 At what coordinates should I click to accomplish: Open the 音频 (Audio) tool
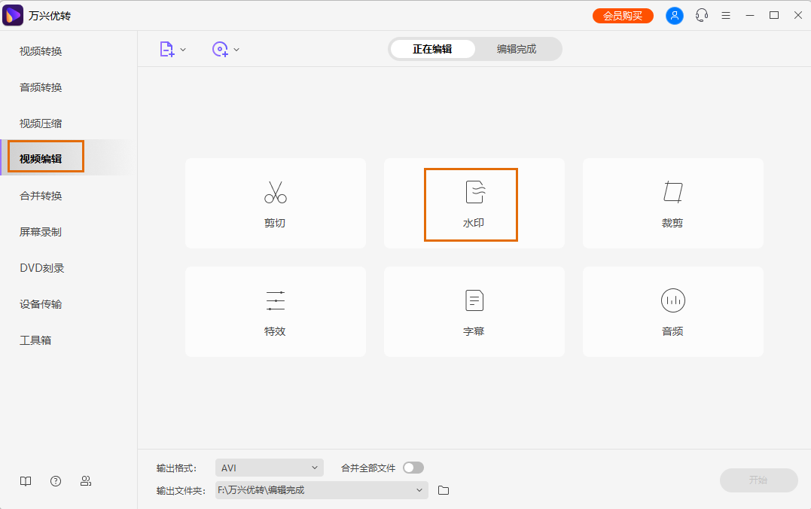pyautogui.click(x=672, y=311)
